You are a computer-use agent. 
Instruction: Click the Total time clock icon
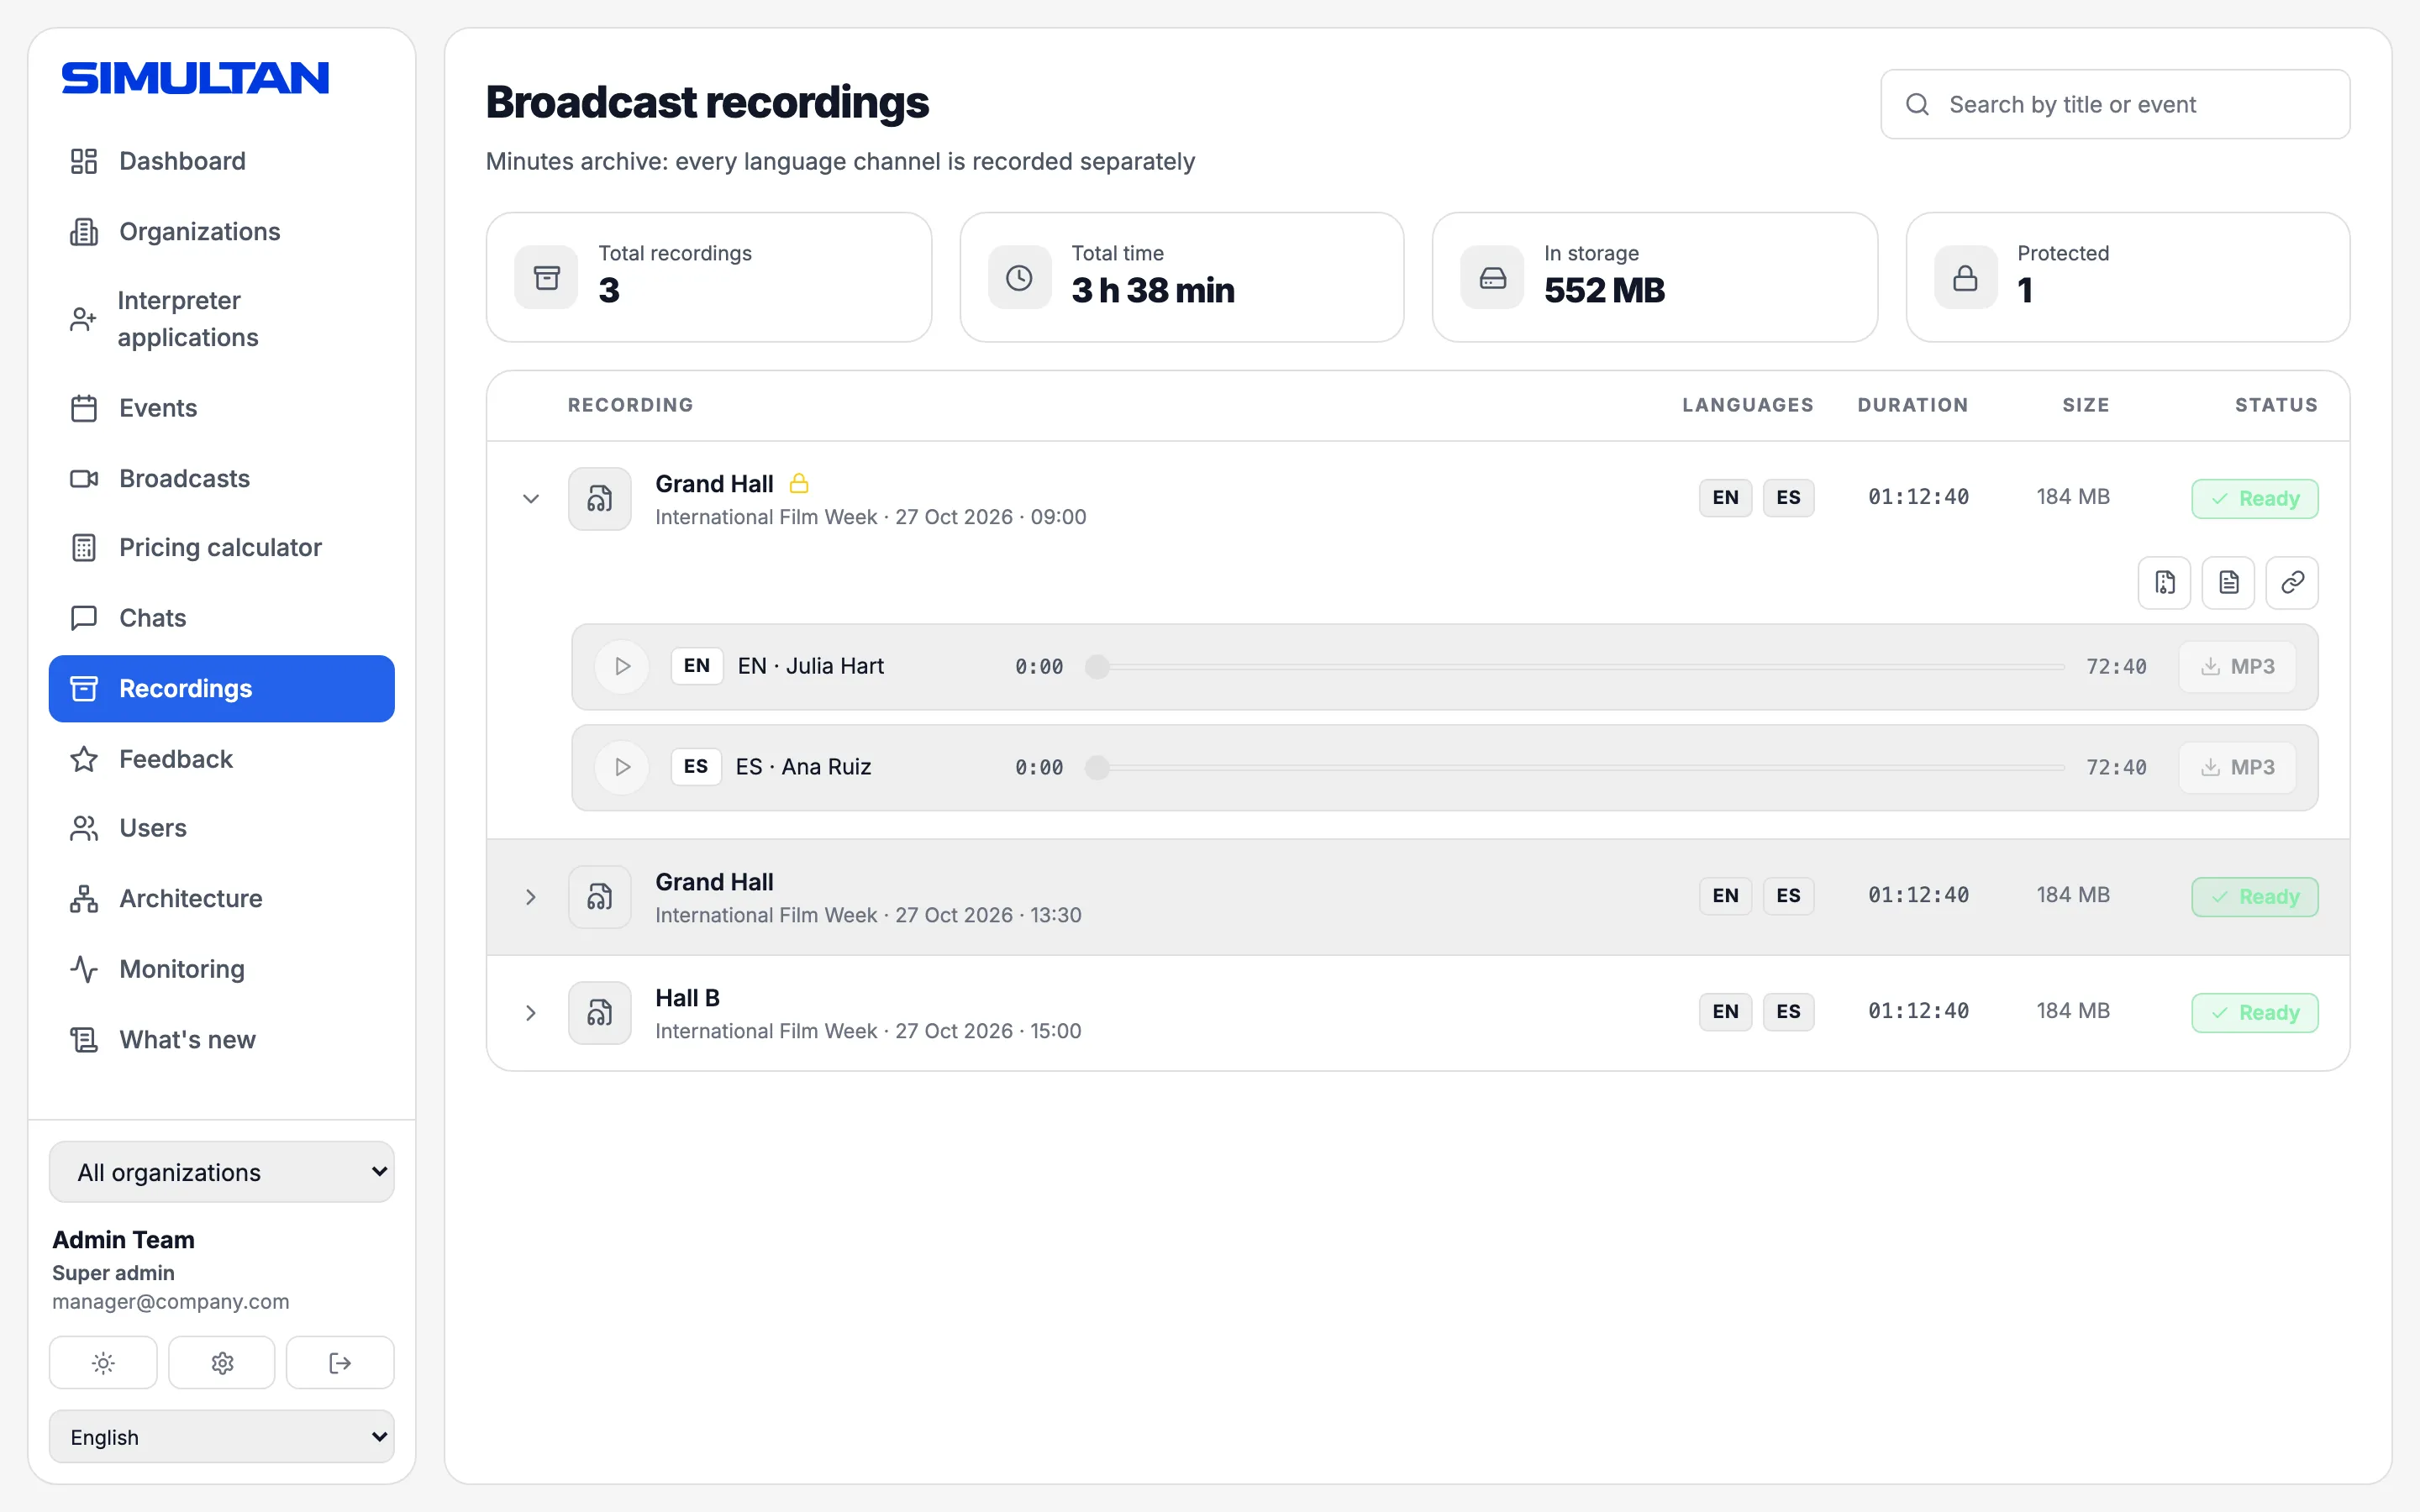pos(1019,277)
